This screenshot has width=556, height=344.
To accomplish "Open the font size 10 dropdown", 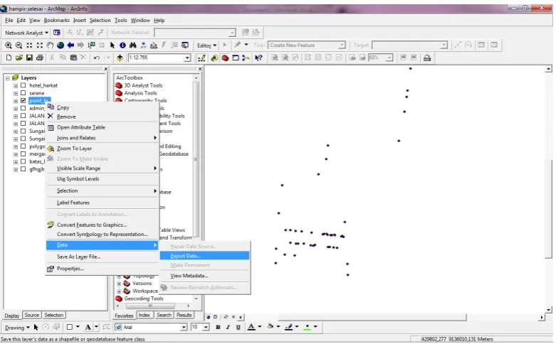I will point(206,328).
